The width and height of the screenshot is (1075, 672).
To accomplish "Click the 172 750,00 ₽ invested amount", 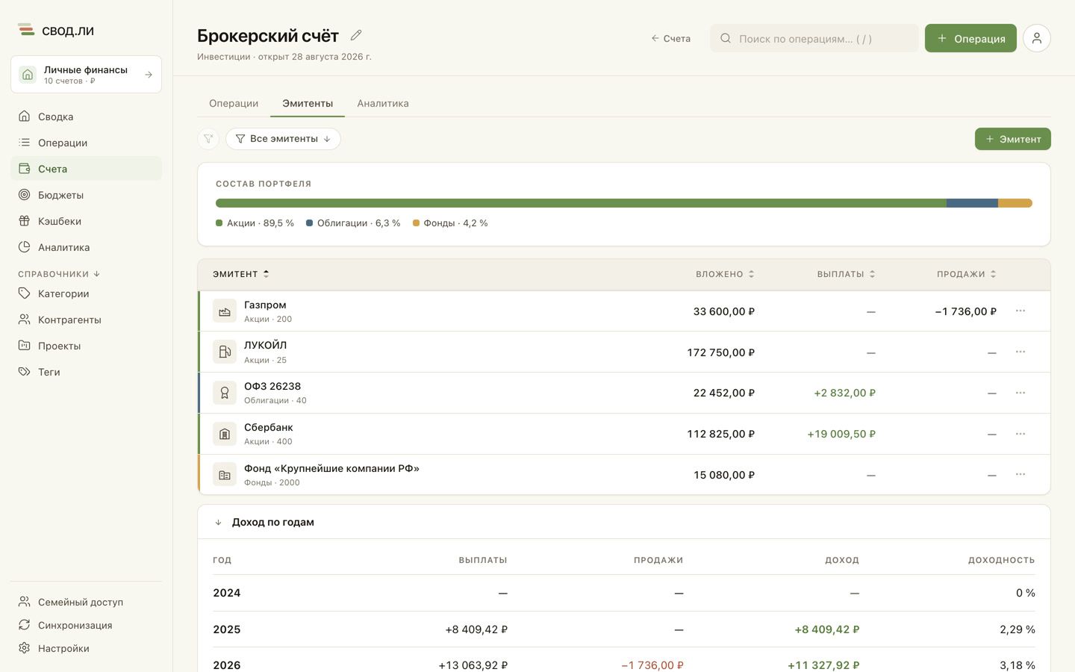I will [721, 352].
